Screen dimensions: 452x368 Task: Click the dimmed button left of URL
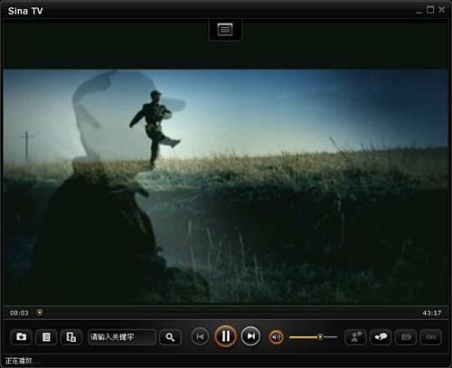(x=406, y=336)
